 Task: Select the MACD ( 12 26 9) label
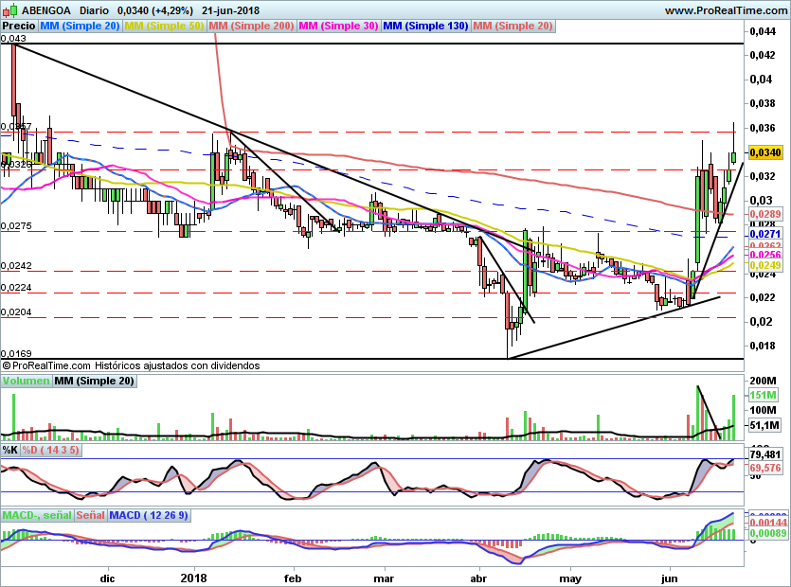click(149, 515)
